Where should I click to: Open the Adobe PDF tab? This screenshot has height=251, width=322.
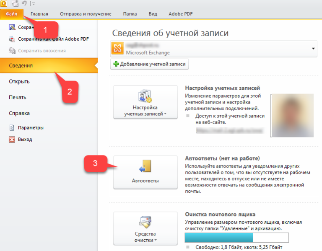(181, 14)
